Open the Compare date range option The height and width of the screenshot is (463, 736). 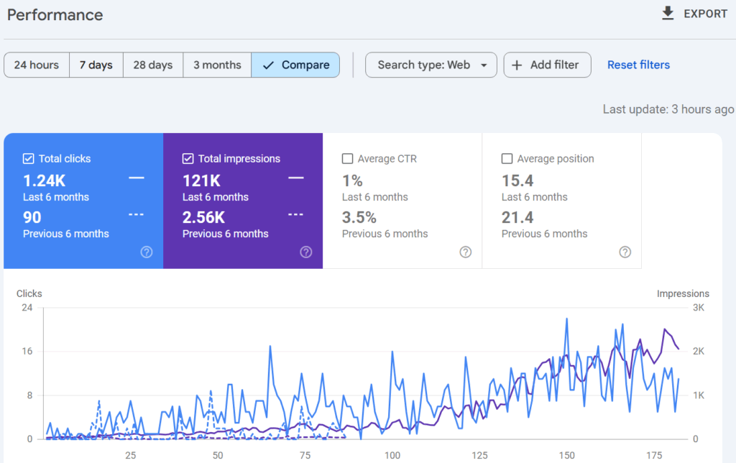295,65
